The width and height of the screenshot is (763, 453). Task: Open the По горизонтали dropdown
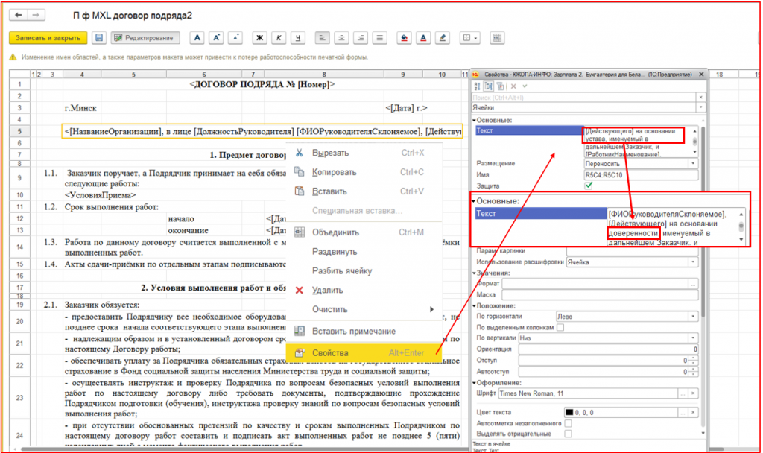[x=693, y=317]
